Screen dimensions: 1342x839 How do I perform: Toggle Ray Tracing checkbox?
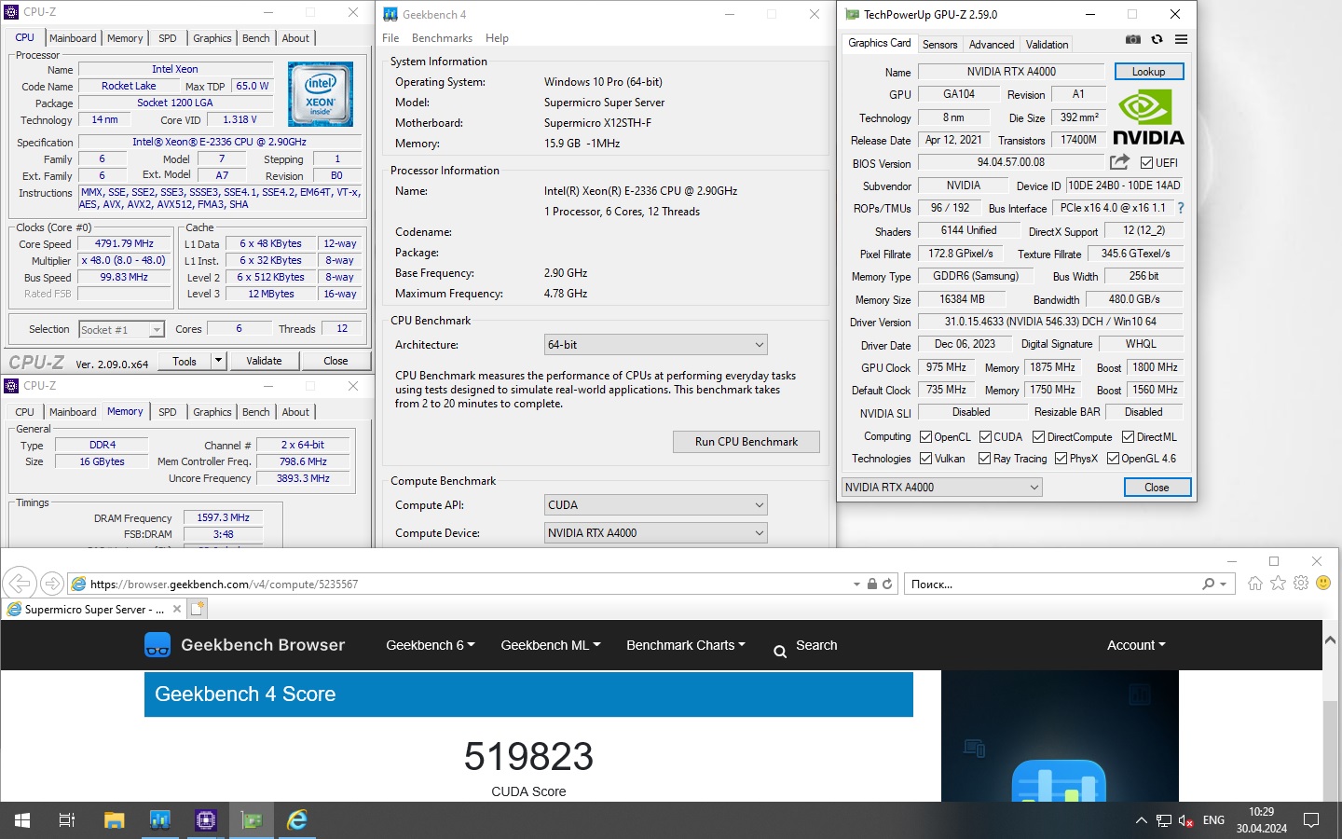pyautogui.click(x=984, y=459)
